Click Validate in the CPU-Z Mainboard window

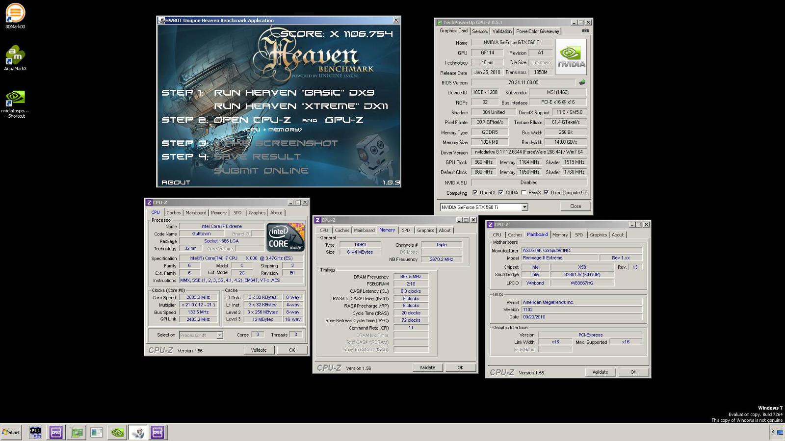point(600,372)
